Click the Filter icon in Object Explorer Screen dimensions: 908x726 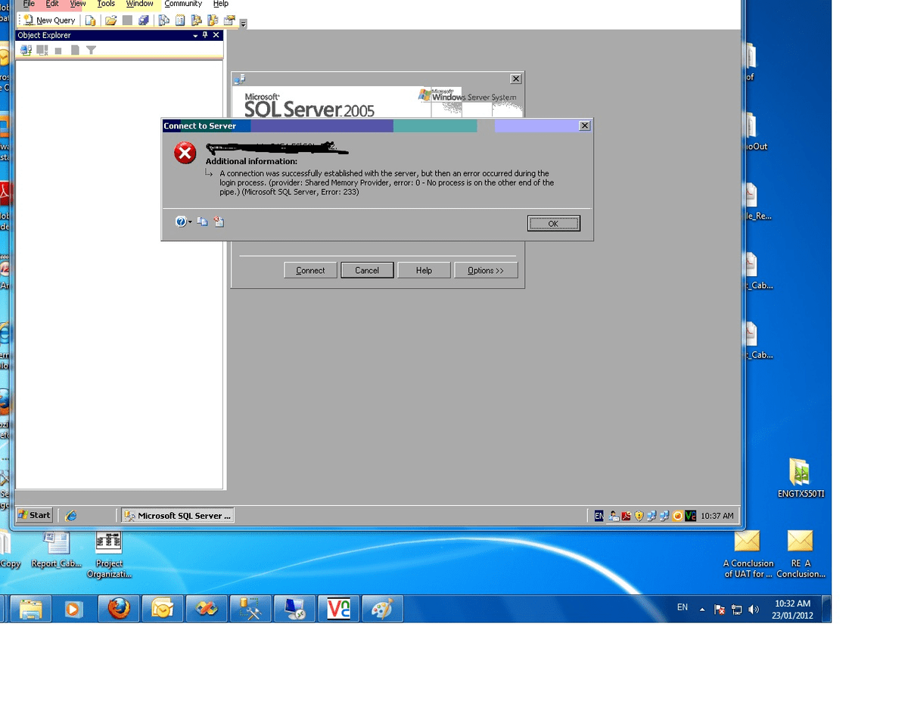click(x=91, y=51)
